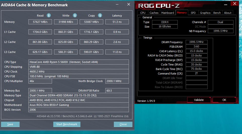Click the Validate button in CPU-Z

coord(199,100)
